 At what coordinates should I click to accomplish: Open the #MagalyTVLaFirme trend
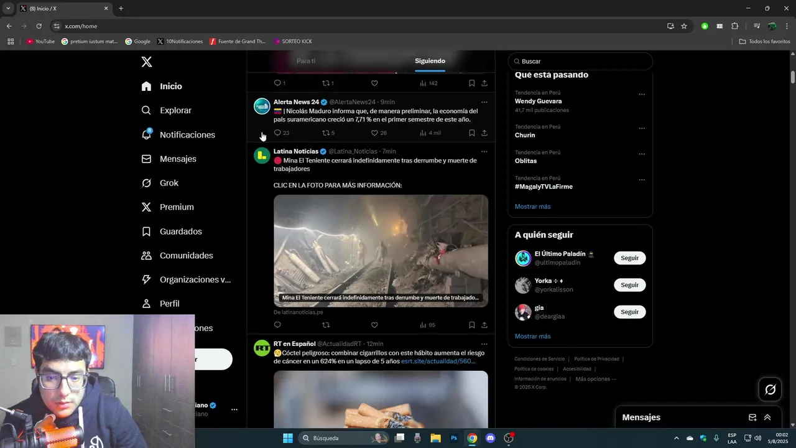pos(544,187)
